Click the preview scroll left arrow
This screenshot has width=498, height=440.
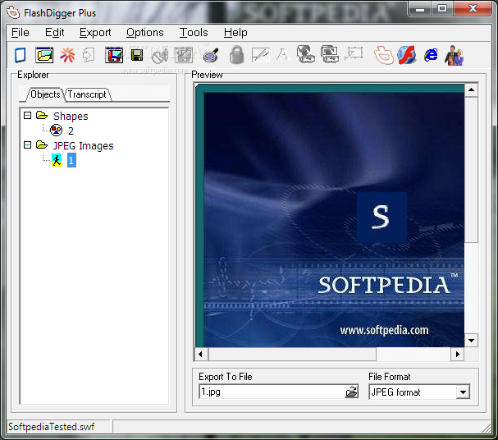pos(201,354)
